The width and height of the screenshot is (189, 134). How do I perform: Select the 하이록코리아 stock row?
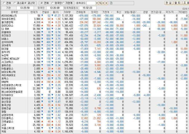94,89
